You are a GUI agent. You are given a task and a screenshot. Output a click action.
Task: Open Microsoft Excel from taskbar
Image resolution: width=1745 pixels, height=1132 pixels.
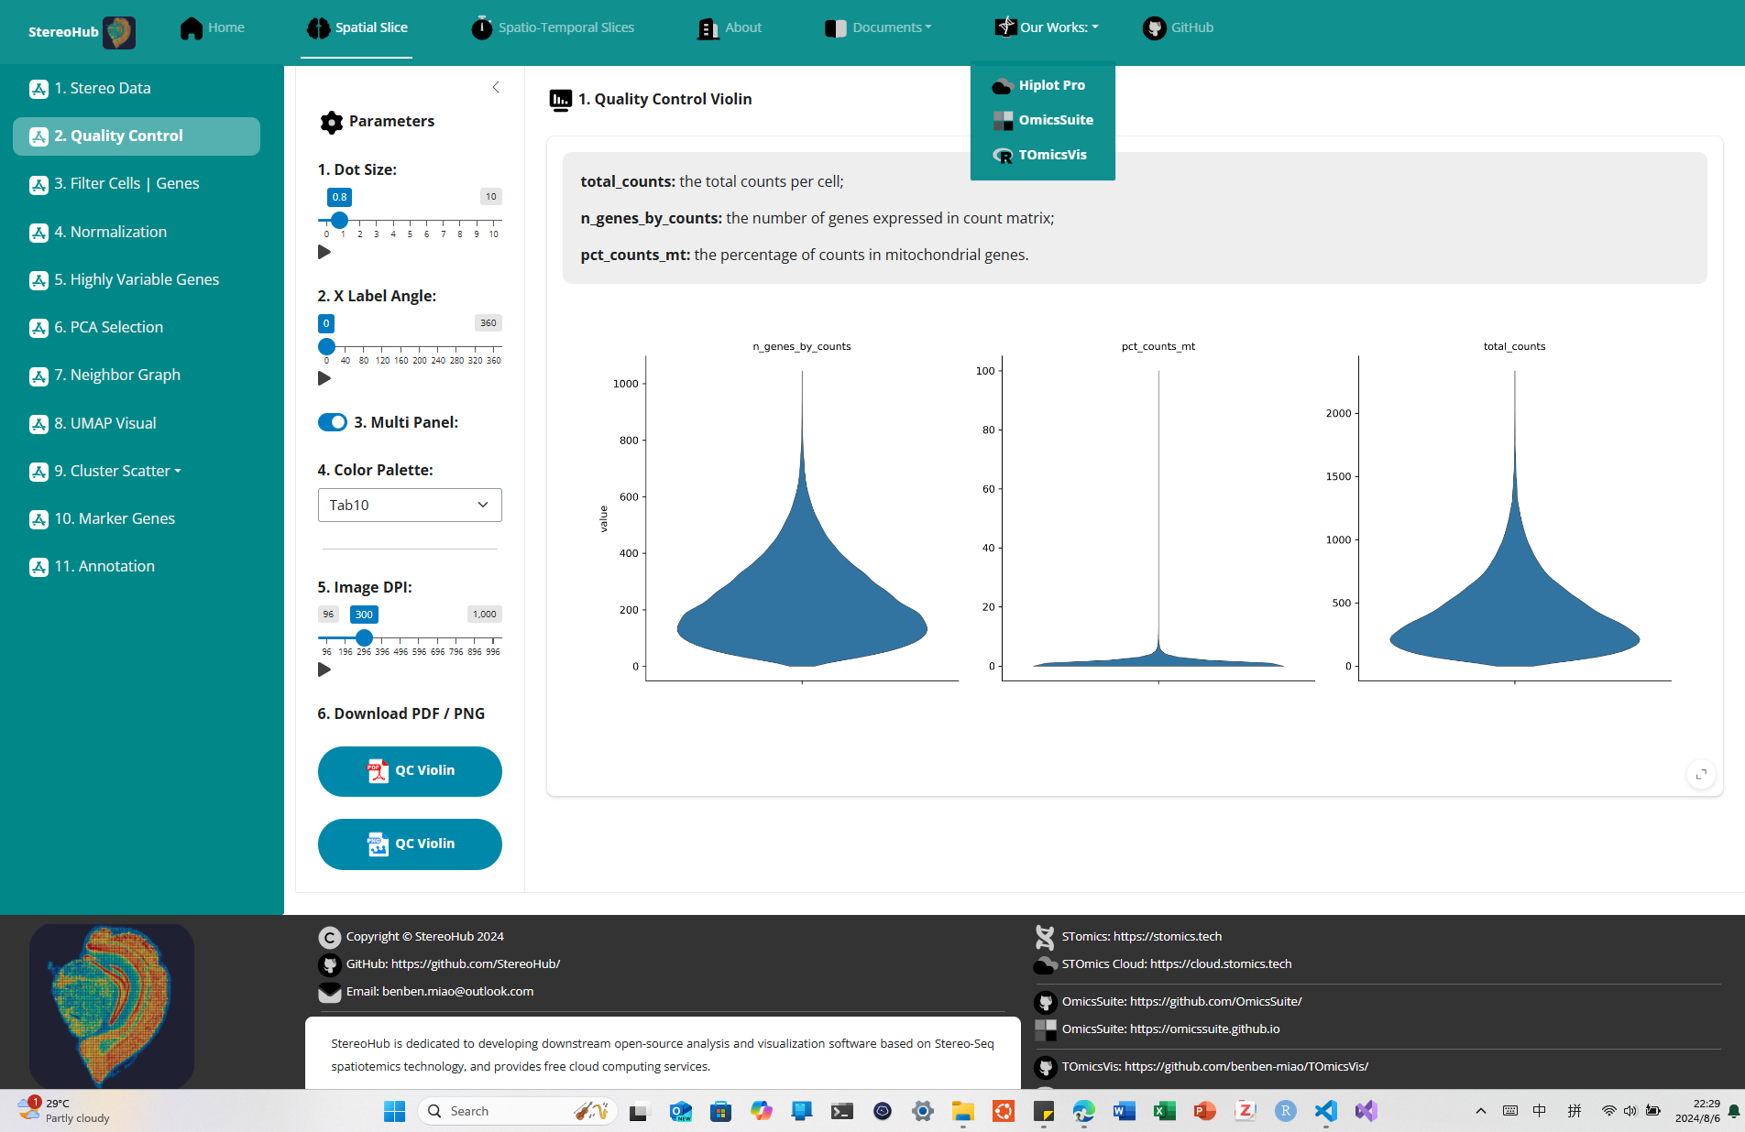click(x=1165, y=1111)
